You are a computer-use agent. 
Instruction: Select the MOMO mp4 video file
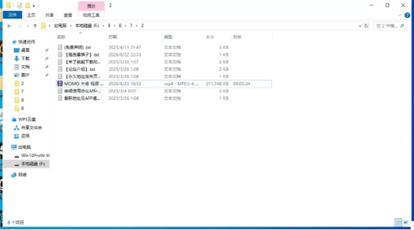point(164,84)
